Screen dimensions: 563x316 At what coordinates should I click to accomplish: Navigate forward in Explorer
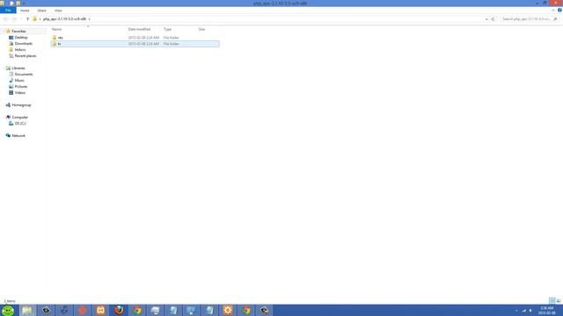(14, 19)
